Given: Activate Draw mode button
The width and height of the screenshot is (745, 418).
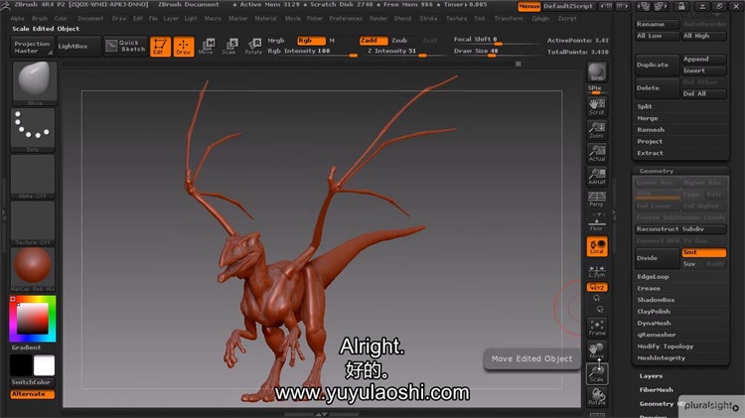Looking at the screenshot, I should pos(184,47).
